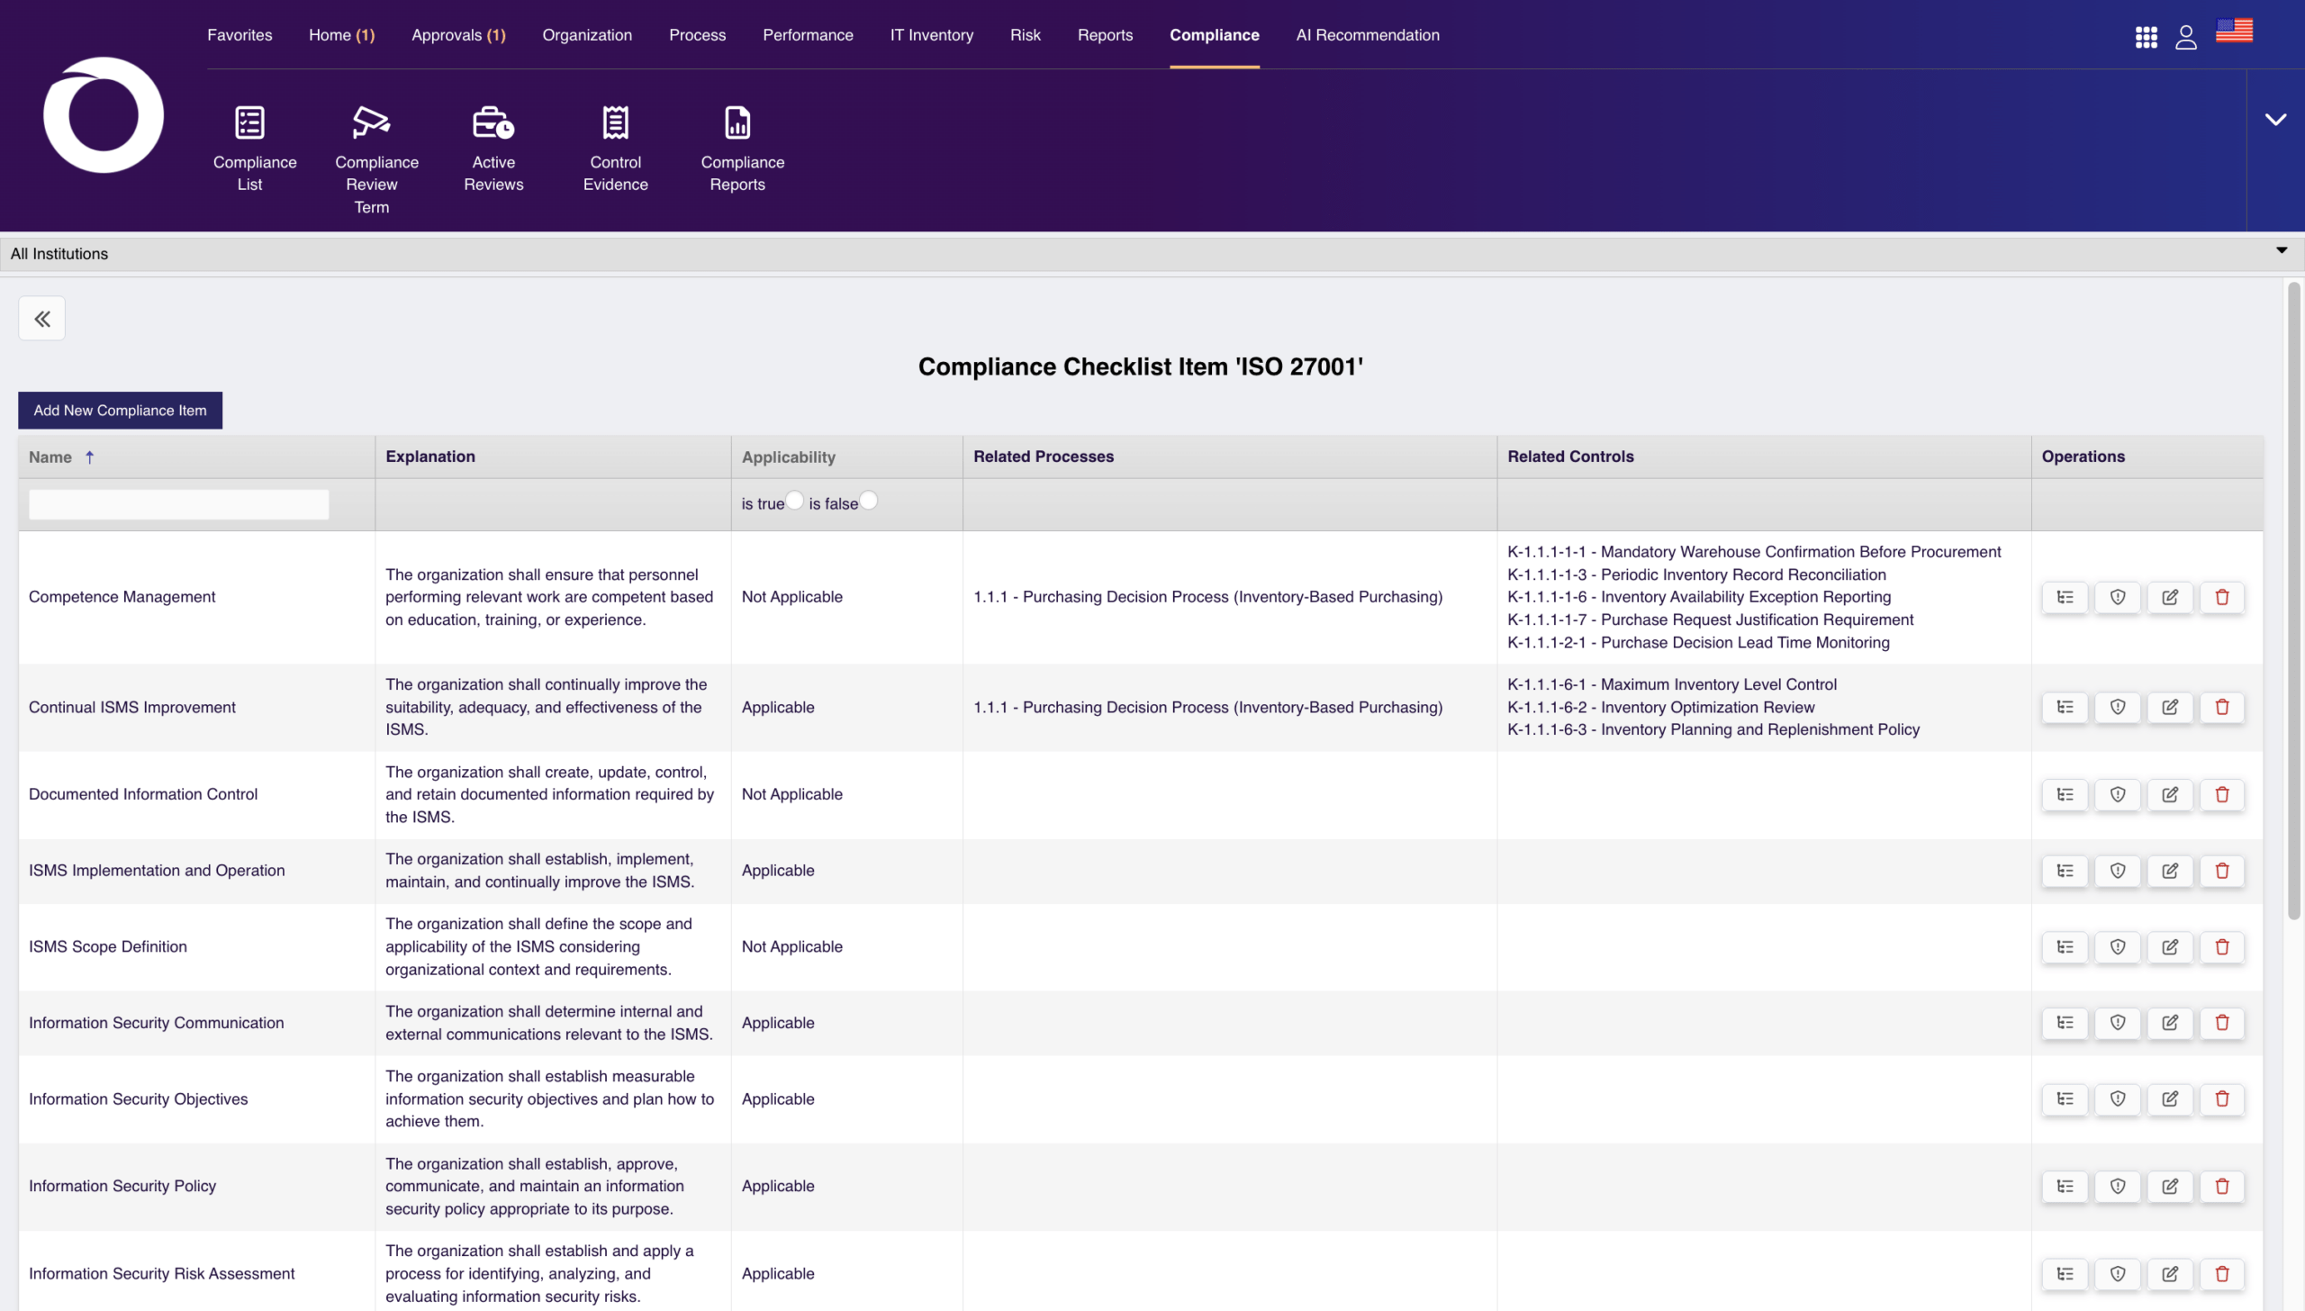
Task: Click shield icon for ISMS Scope Definition
Action: point(2118,947)
